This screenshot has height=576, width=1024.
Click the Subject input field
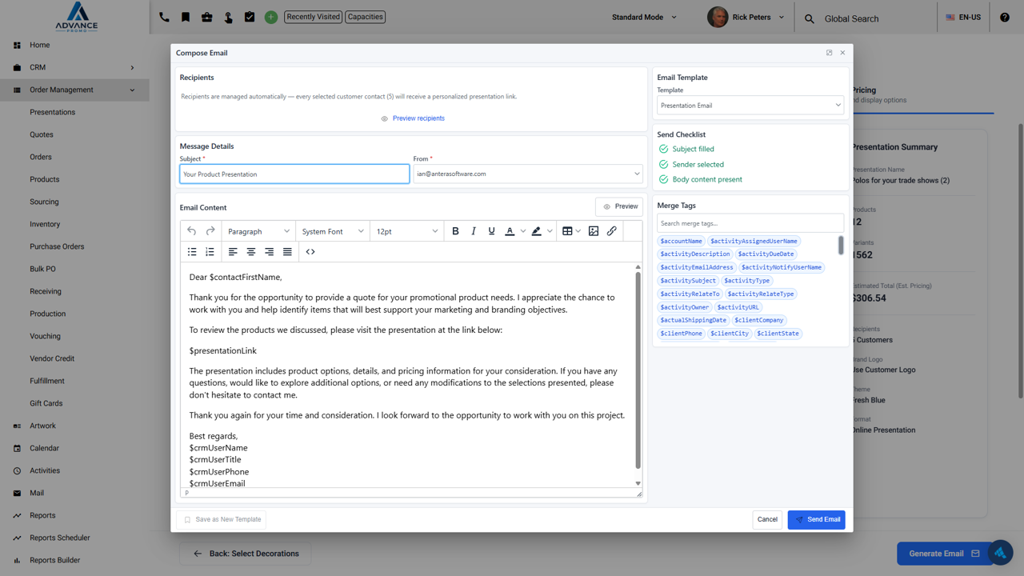(x=294, y=174)
